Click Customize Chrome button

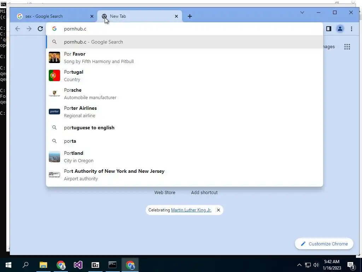click(x=324, y=244)
